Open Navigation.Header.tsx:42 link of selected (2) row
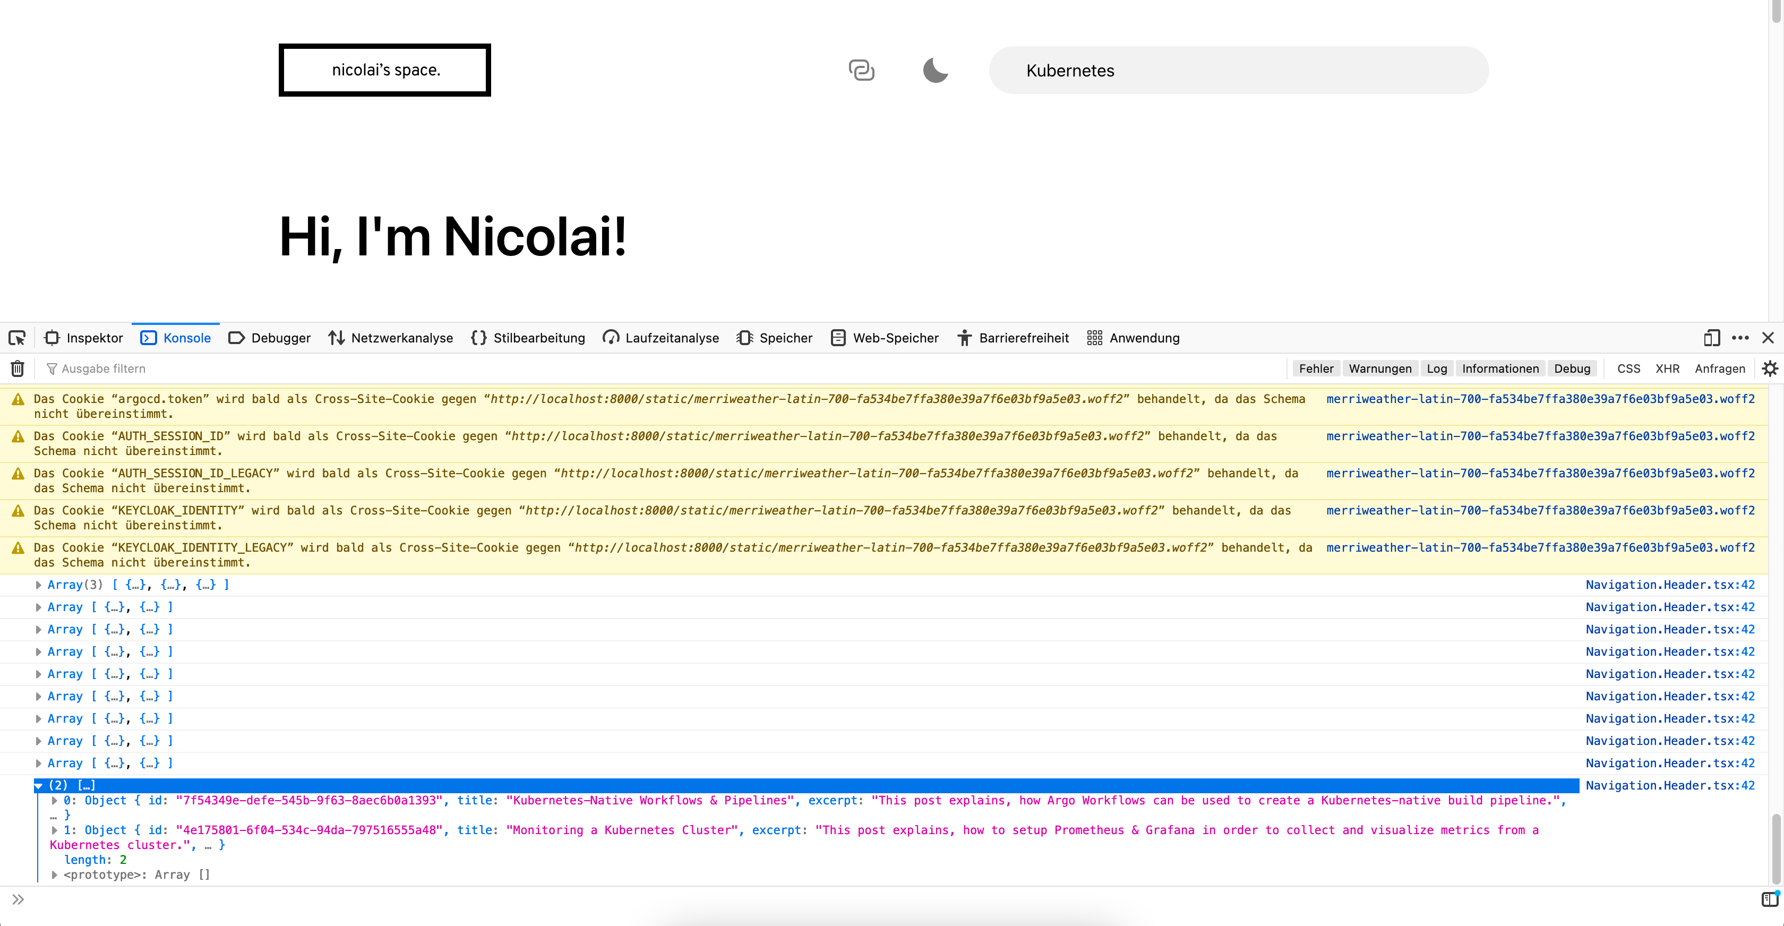1784x926 pixels. (1670, 785)
